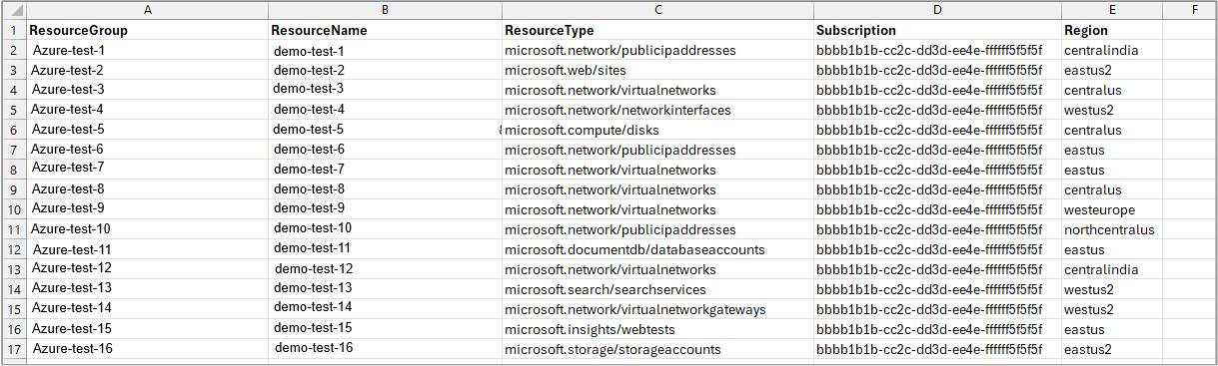Select cell demo-test-5
This screenshot has height=366, width=1218.
click(386, 130)
